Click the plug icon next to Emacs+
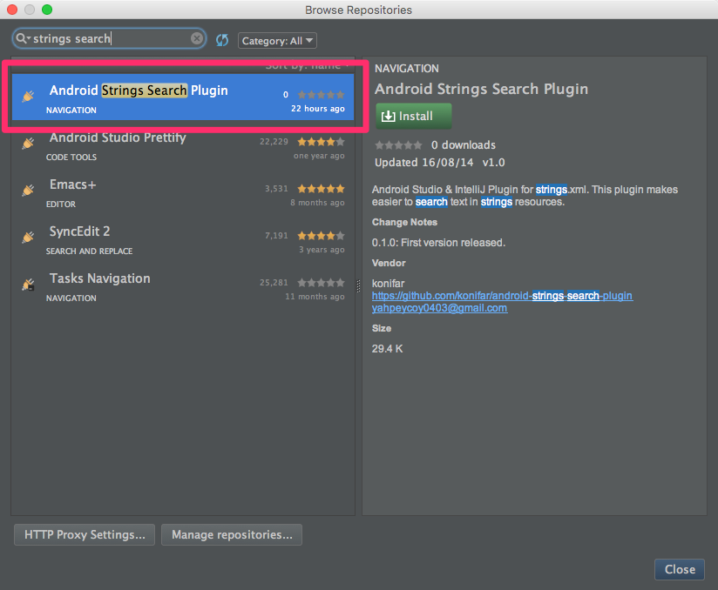This screenshot has height=590, width=718. (x=29, y=191)
